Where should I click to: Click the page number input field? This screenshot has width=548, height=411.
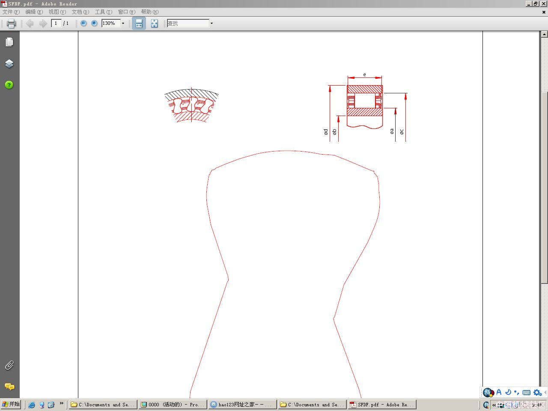click(x=56, y=24)
